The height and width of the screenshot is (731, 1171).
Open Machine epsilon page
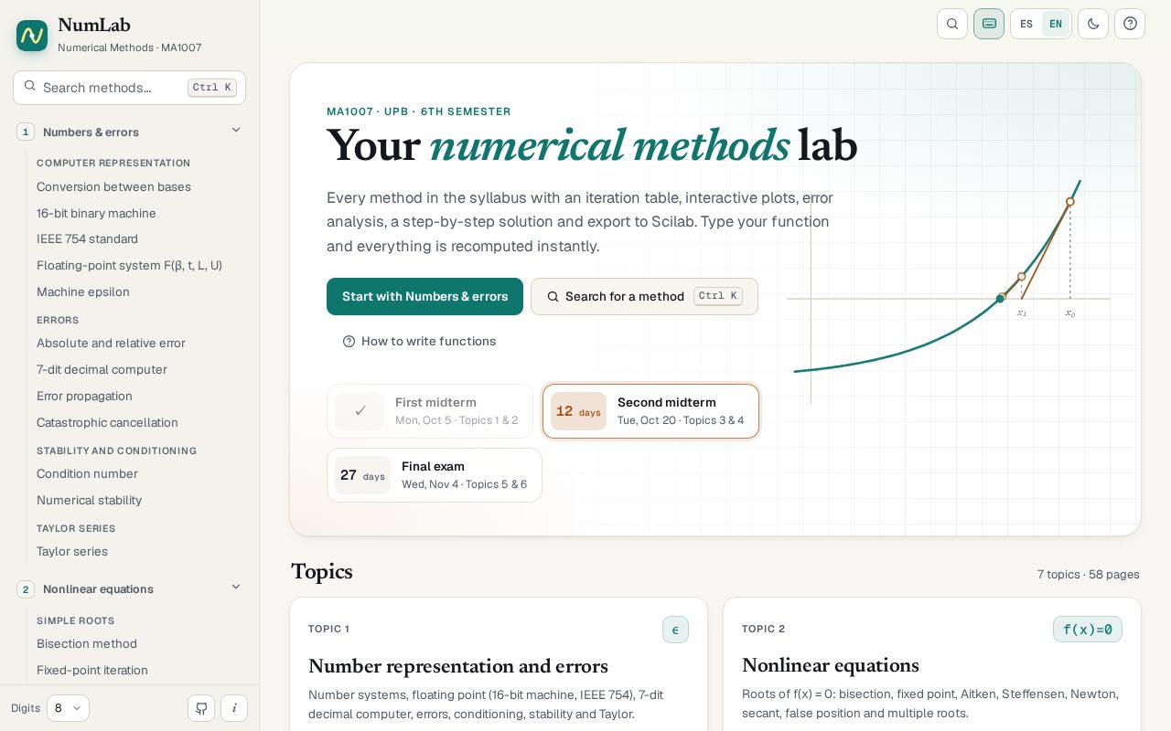click(x=83, y=291)
